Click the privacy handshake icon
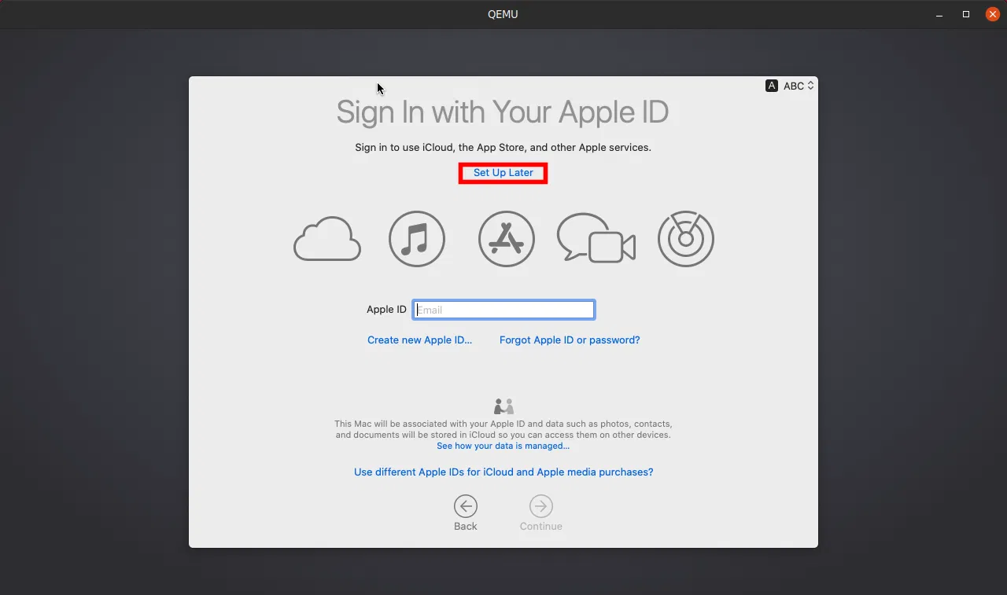This screenshot has width=1007, height=595. click(503, 406)
